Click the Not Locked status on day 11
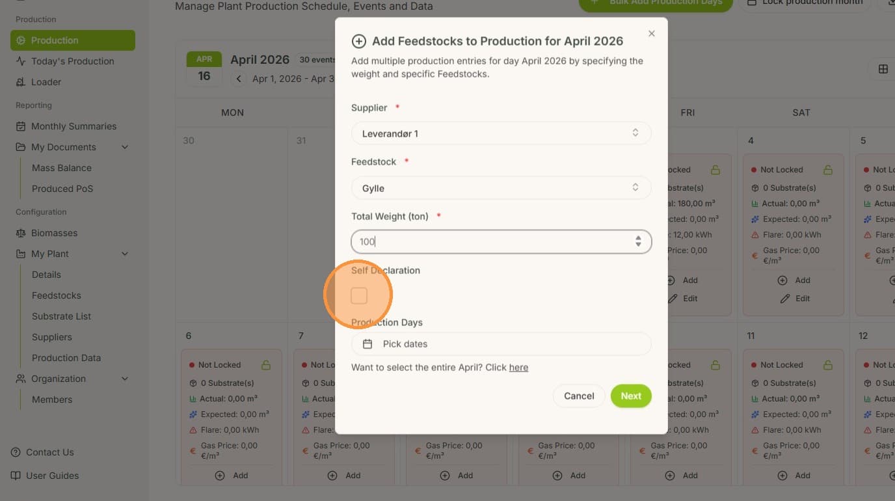895x501 pixels. [x=777, y=365]
